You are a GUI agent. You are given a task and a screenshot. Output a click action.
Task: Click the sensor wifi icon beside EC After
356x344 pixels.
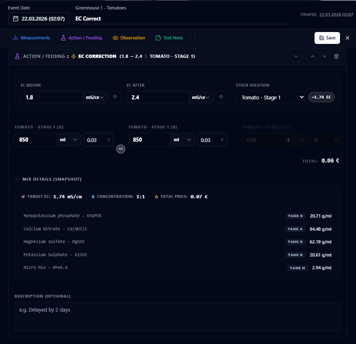pyautogui.click(x=221, y=97)
